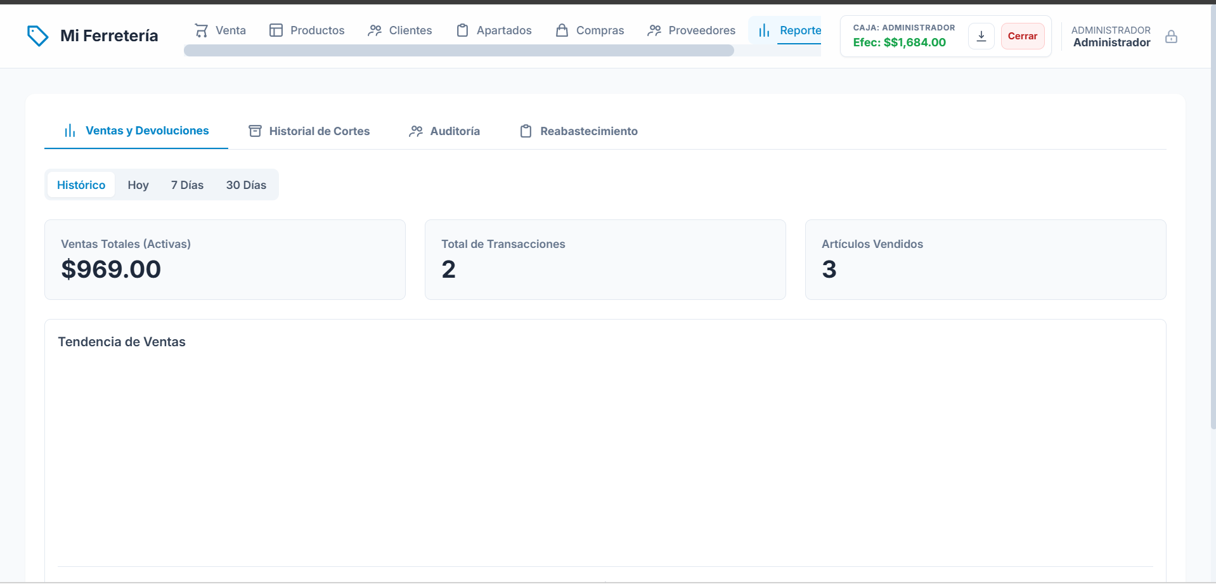Click the shopping bag icon beside Compras
The width and height of the screenshot is (1216, 584).
pos(562,30)
